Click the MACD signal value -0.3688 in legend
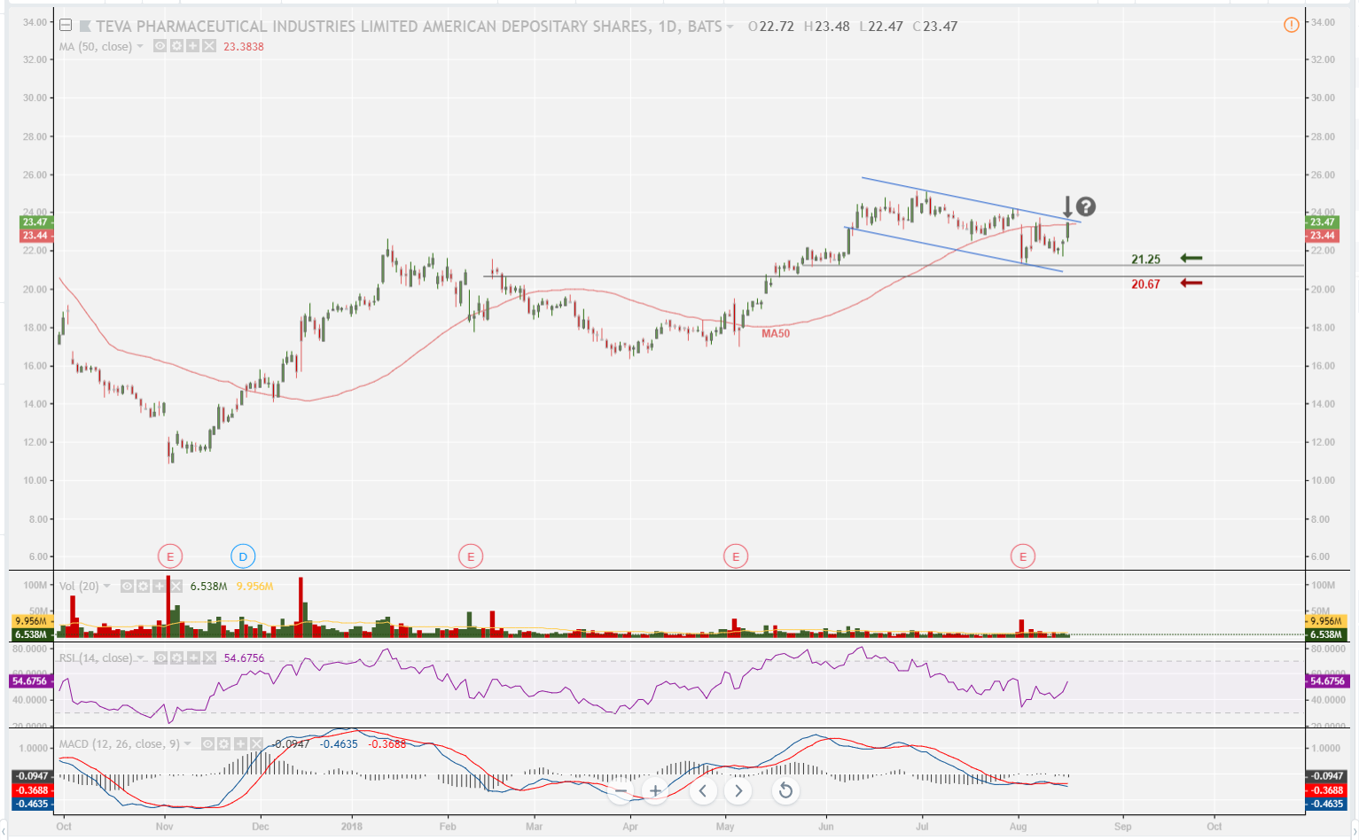1359x840 pixels. 387,743
